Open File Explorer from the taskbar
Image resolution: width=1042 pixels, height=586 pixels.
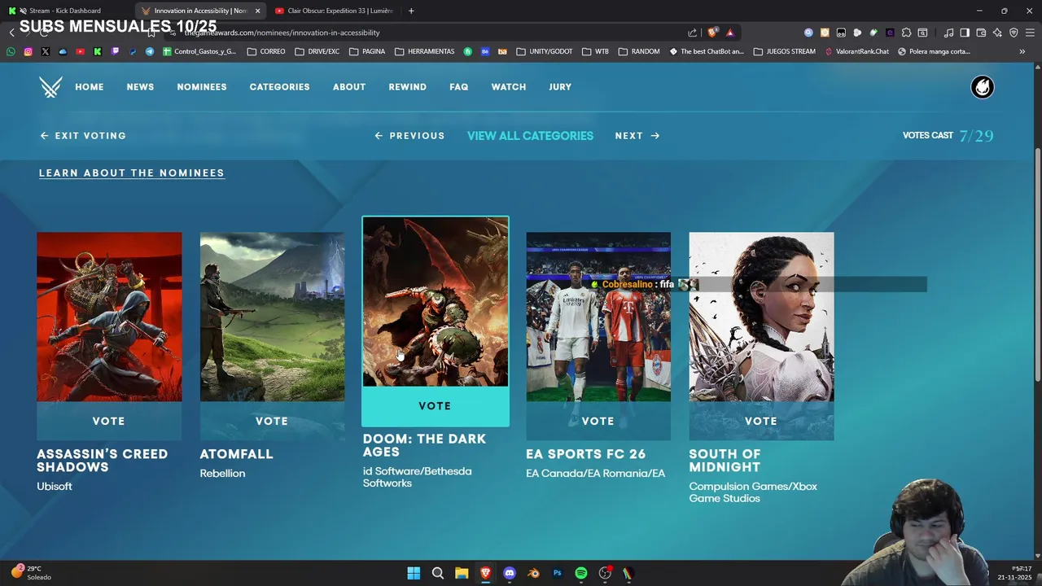point(462,573)
